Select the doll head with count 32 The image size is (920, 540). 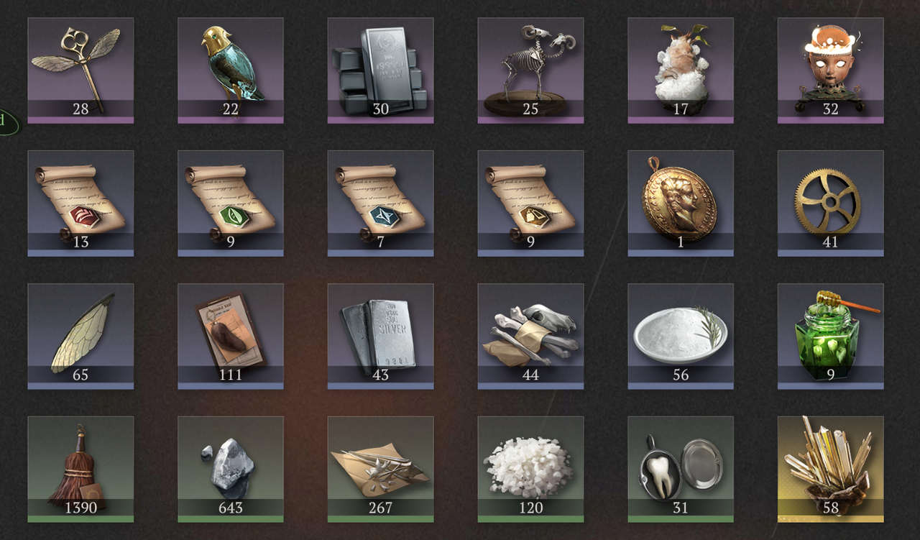point(830,70)
